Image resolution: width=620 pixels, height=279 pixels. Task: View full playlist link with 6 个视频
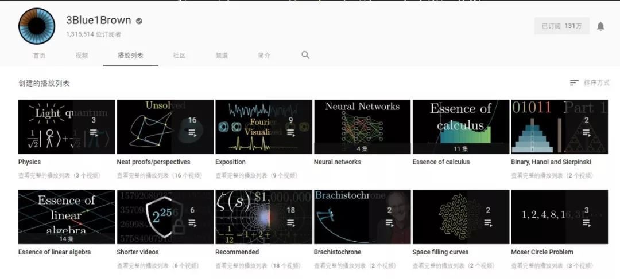(158, 266)
